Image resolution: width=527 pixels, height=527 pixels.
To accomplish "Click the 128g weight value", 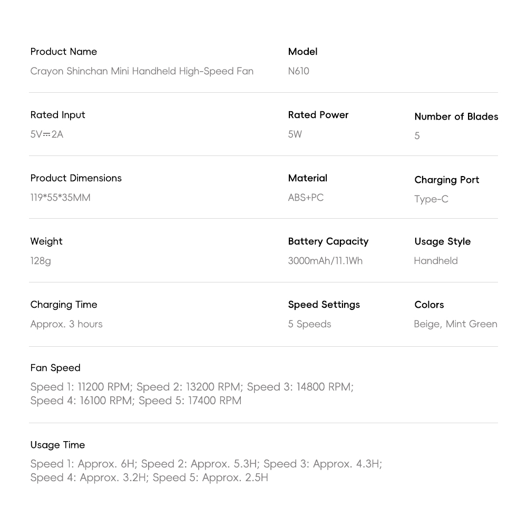I will point(41,261).
